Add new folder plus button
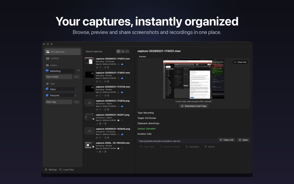 (x=76, y=77)
